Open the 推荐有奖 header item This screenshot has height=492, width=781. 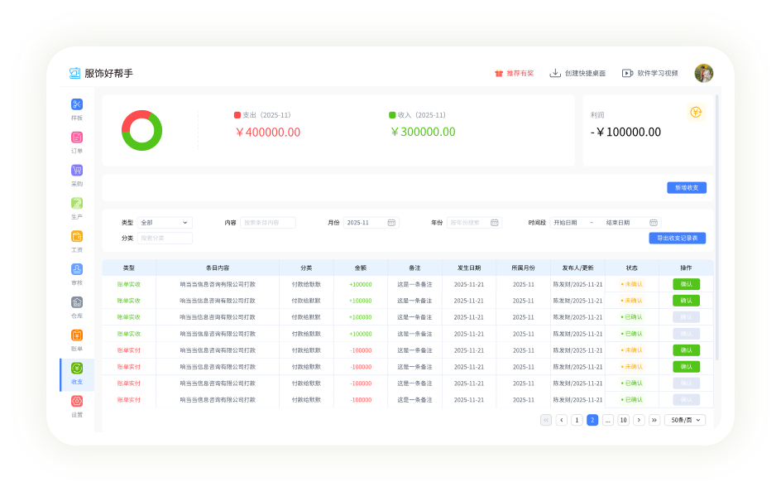514,73
